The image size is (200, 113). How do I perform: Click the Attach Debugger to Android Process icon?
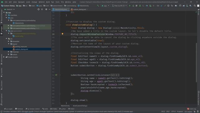pos(150,6)
